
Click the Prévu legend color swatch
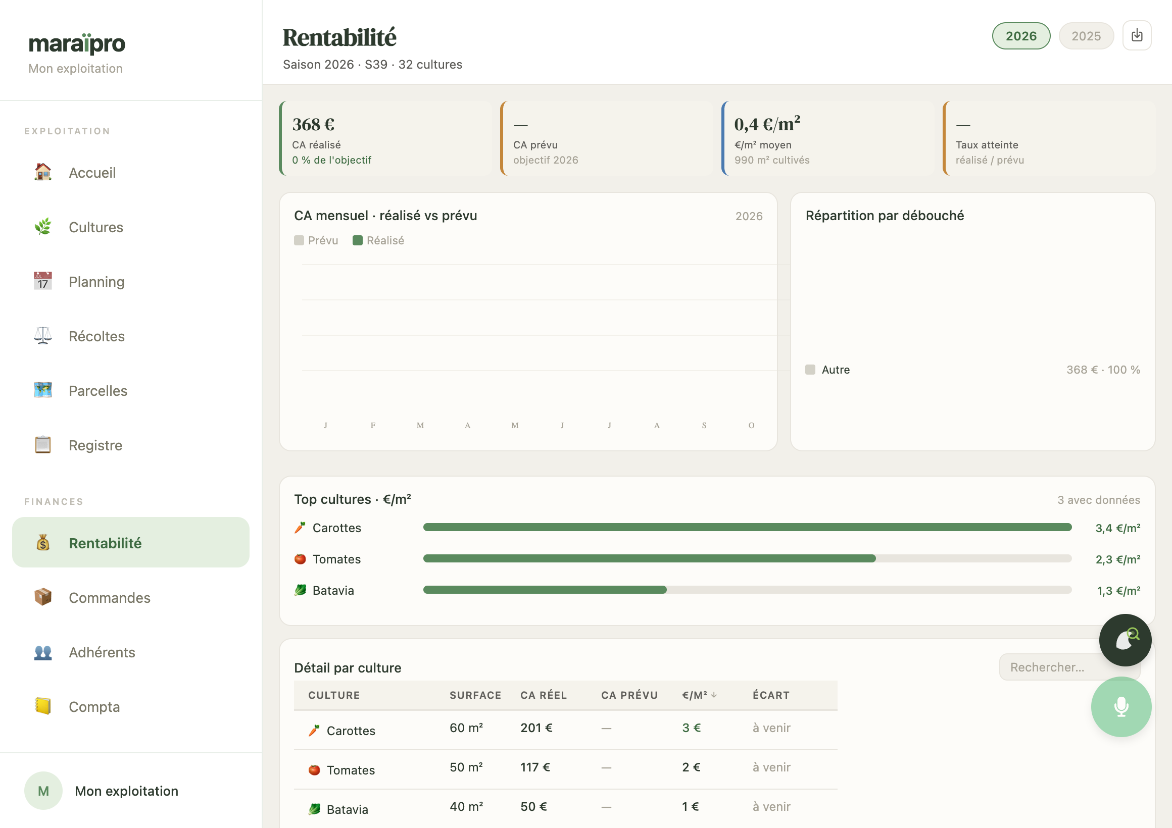[x=299, y=240]
